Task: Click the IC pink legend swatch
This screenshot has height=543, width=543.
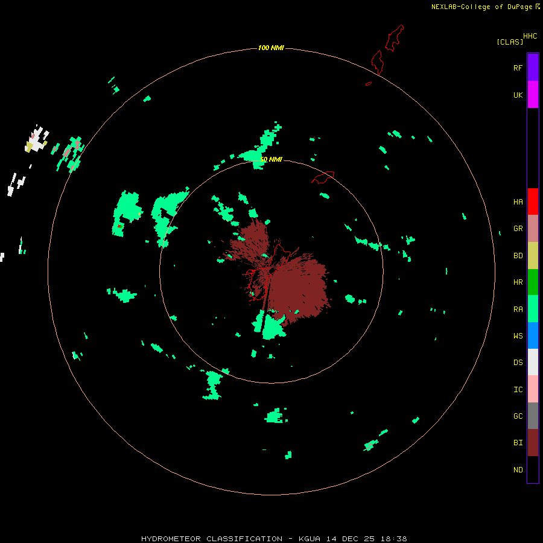Action: 533,389
